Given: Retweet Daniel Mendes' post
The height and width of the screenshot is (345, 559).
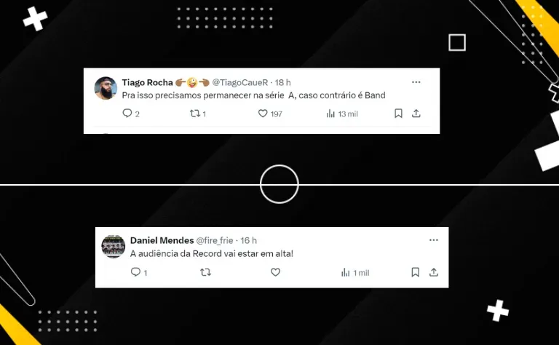Looking at the screenshot, I should click(x=206, y=273).
